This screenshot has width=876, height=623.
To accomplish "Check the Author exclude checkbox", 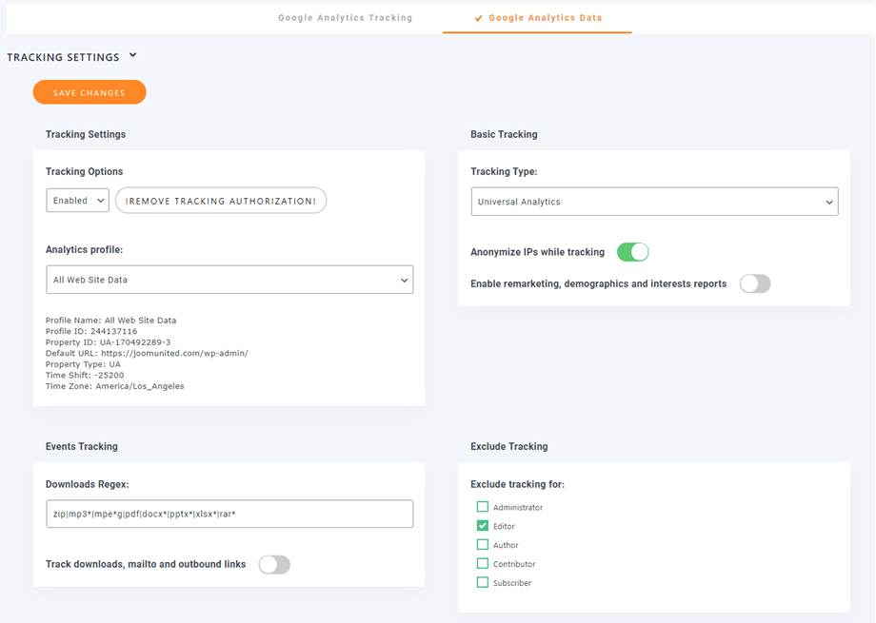I will click(x=483, y=545).
